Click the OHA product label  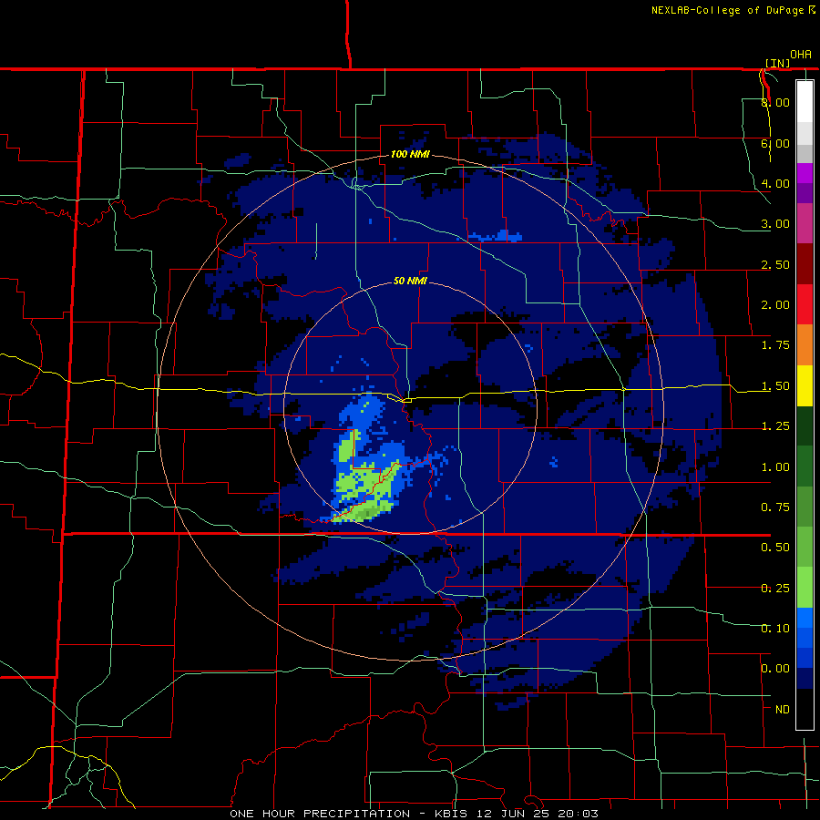point(801,55)
